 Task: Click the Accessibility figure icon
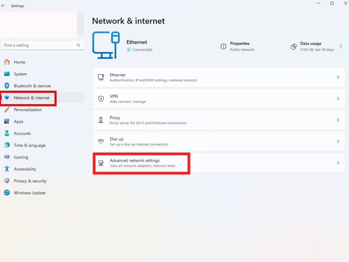[7, 169]
